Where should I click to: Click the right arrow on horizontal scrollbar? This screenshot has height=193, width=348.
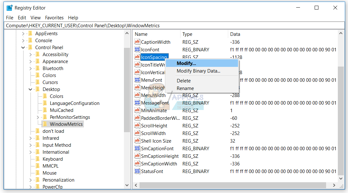pos(334,185)
